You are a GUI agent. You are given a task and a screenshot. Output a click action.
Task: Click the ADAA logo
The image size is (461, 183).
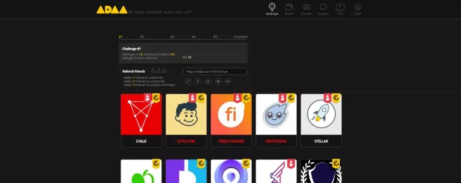click(x=112, y=10)
